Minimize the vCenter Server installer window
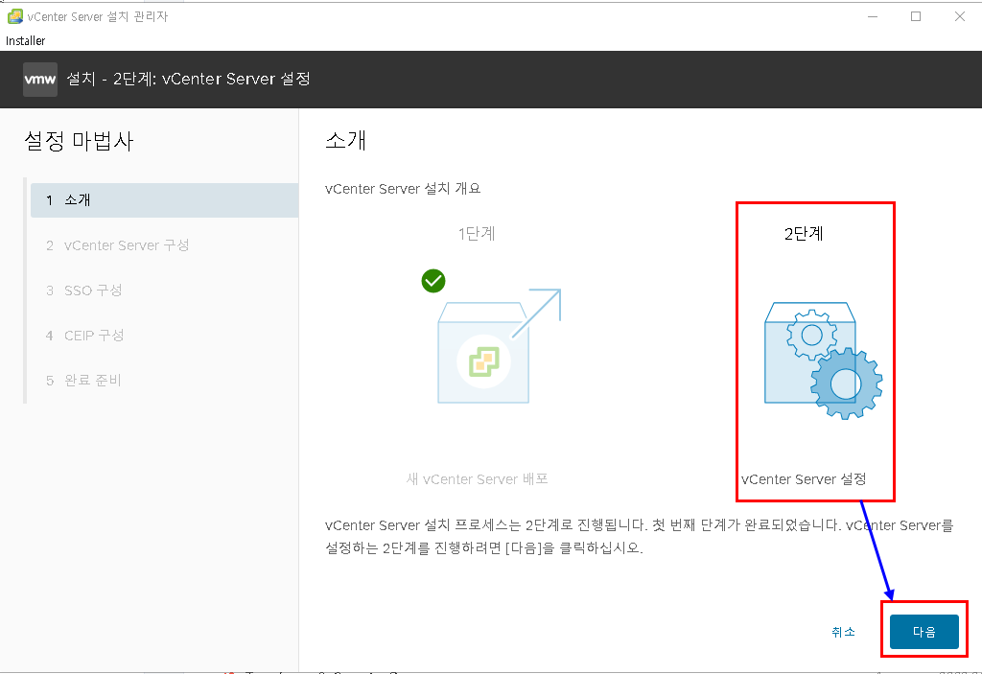The image size is (982, 674). tap(873, 17)
